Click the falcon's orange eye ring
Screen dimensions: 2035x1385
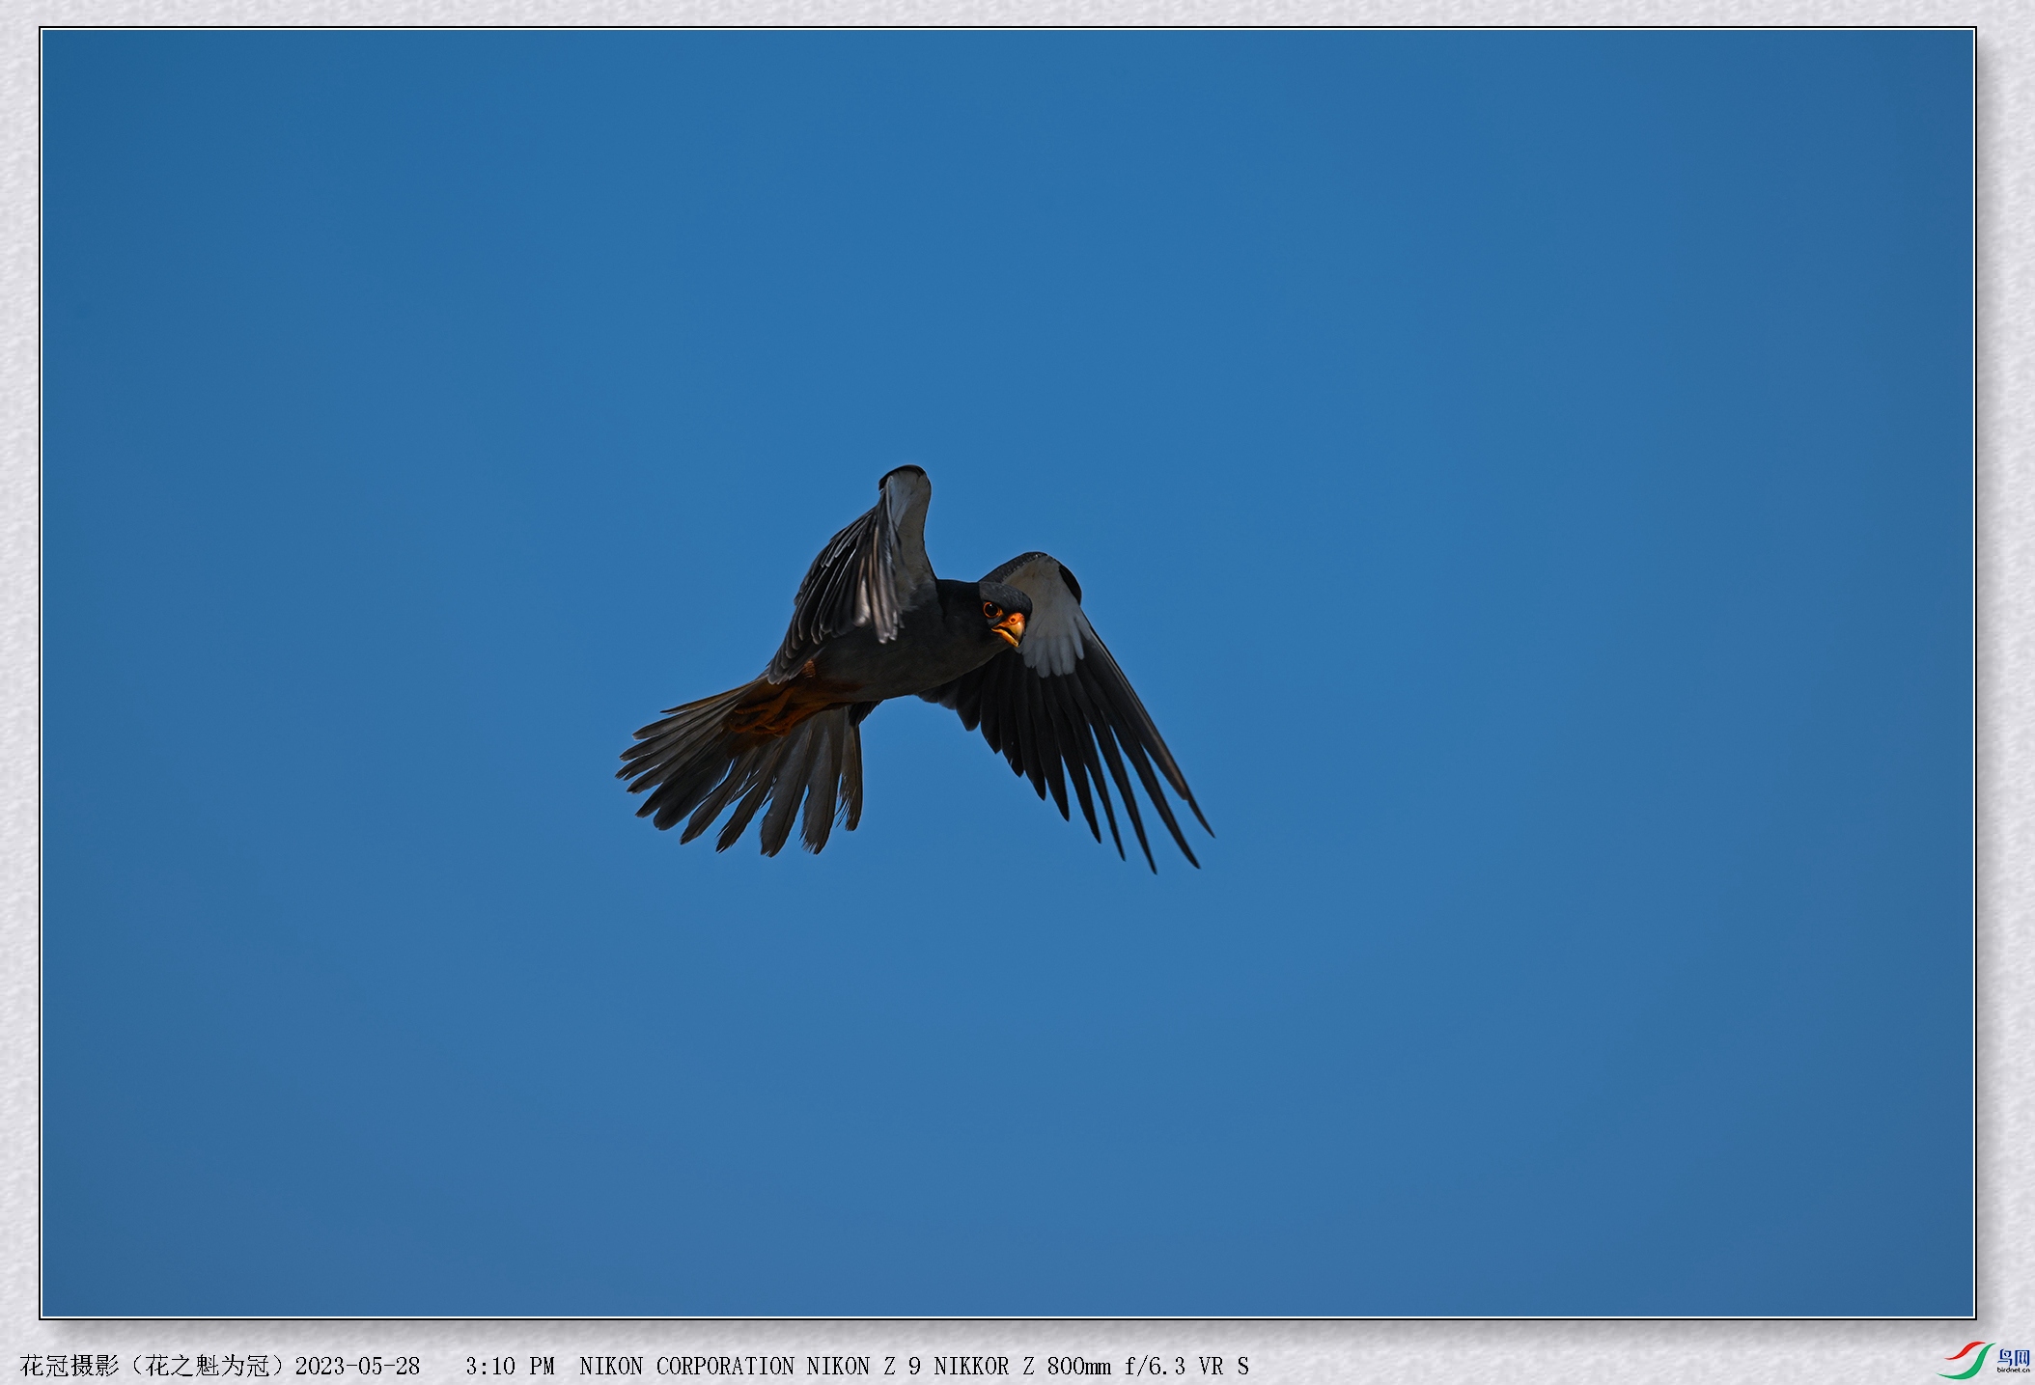[990, 610]
